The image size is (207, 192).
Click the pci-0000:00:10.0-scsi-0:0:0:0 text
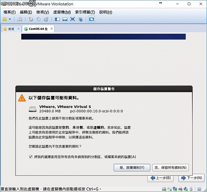(x=96, y=111)
